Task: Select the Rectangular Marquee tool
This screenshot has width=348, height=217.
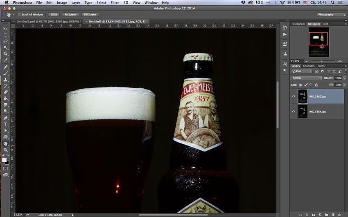Action: coord(6,35)
